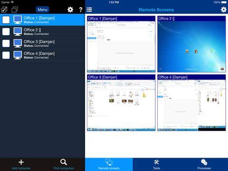The width and height of the screenshot is (228, 171).
Task: Select the Remote screens tab
Action: point(109,164)
